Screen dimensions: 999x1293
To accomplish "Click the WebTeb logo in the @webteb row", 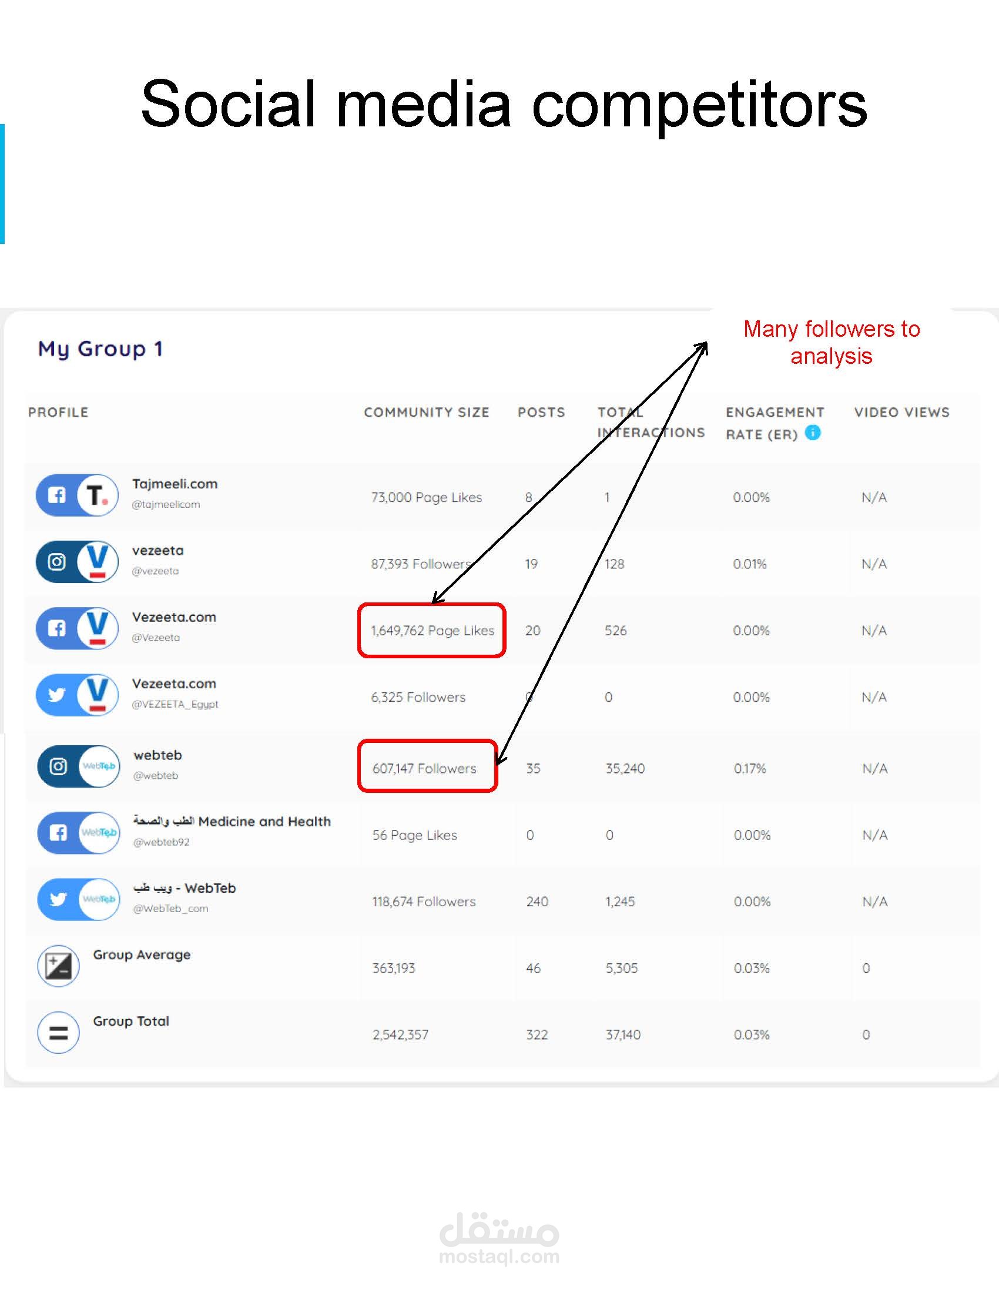I will [x=99, y=766].
